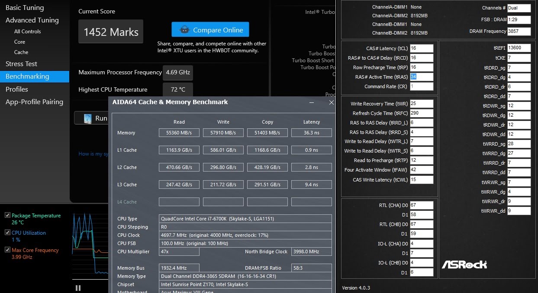Click the Row Precharge Time (tRP) field
This screenshot has width=538, height=293.
pyautogui.click(x=421, y=67)
